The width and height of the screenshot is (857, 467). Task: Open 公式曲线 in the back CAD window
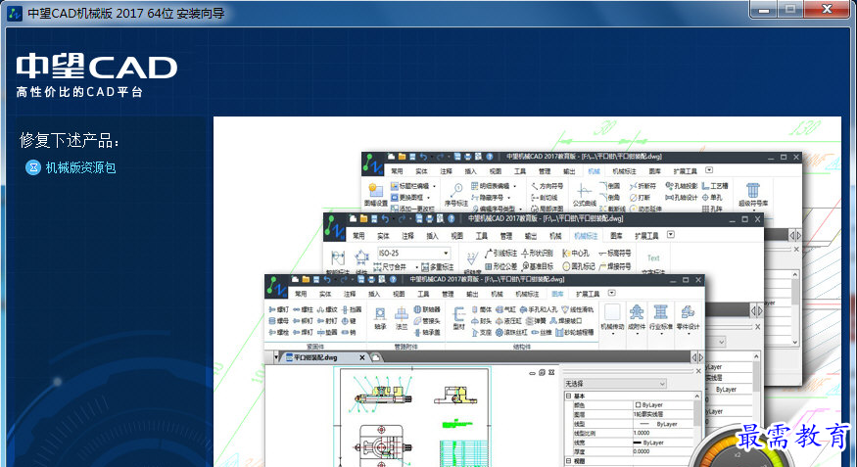[x=585, y=196]
